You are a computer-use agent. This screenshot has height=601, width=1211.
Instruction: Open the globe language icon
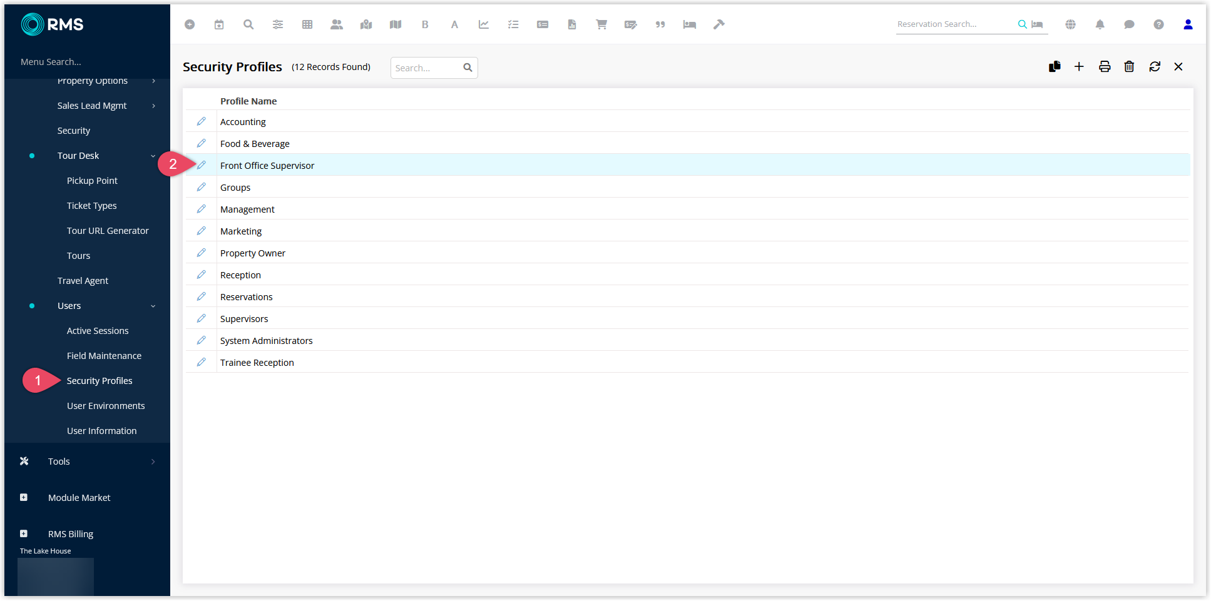point(1071,24)
